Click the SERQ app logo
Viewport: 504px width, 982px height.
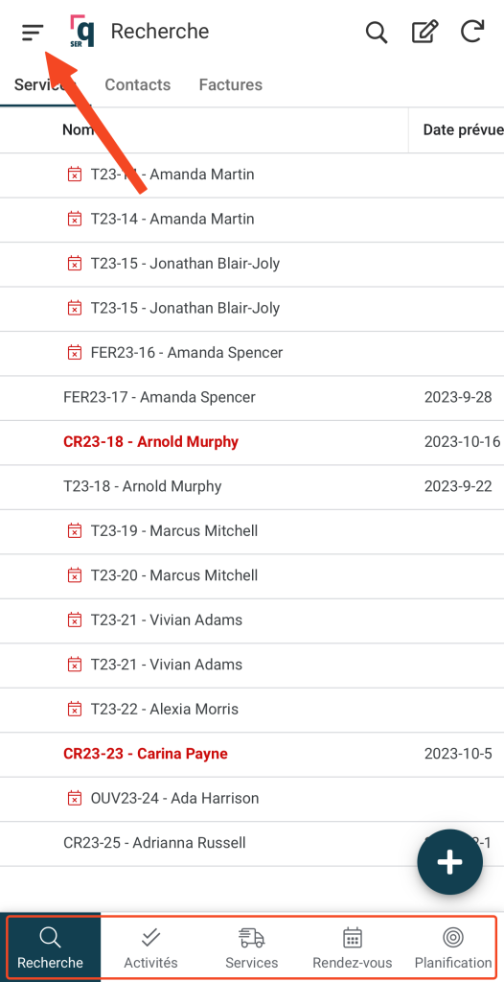(82, 32)
